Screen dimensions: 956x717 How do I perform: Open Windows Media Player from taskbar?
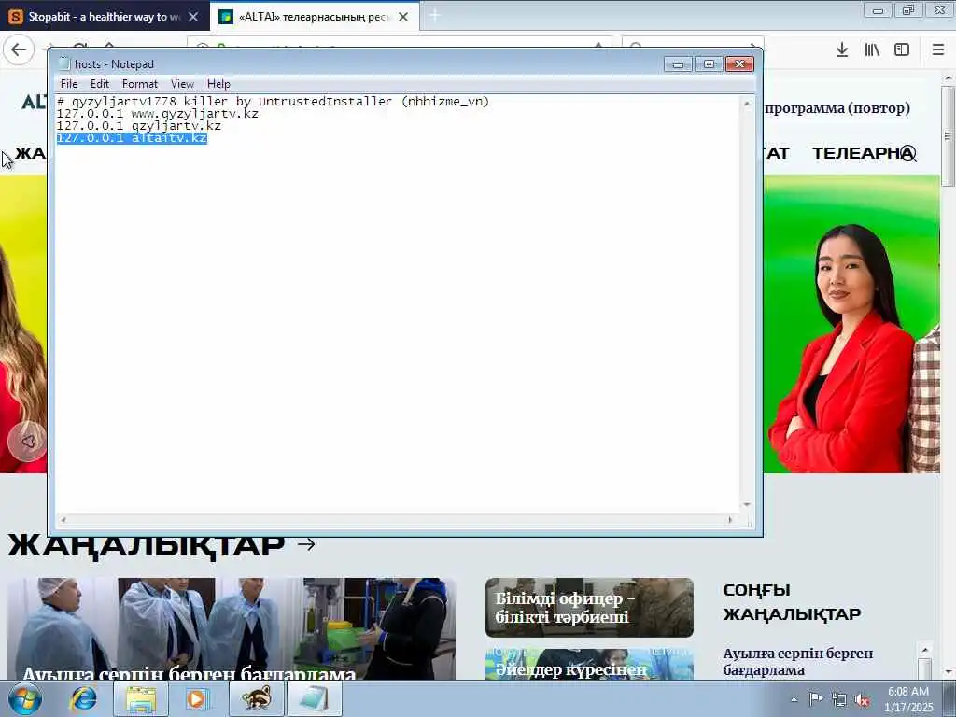[x=196, y=698]
